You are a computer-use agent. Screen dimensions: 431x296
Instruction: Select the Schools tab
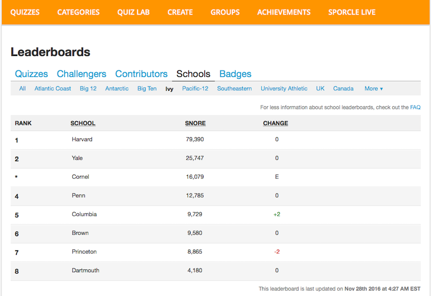pos(193,74)
